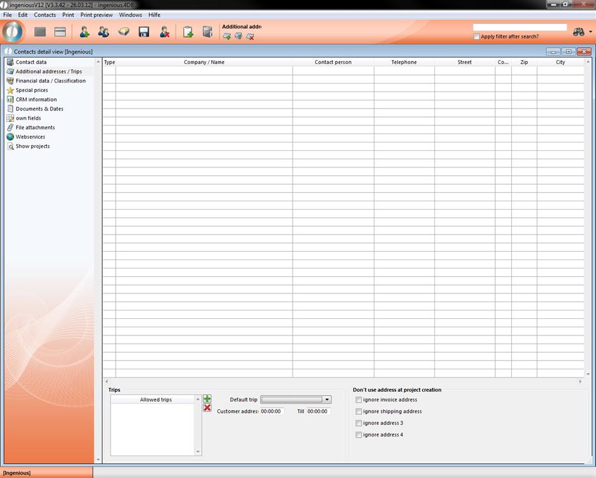Click the Company / Name column header

[204, 62]
